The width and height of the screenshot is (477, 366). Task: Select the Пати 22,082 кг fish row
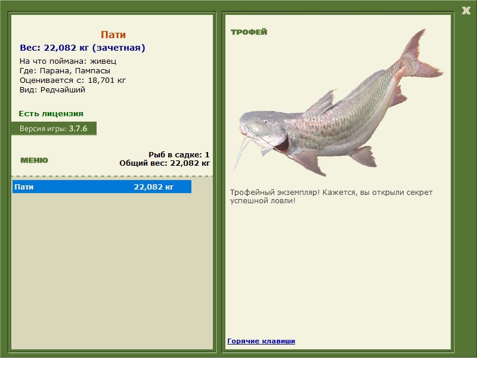tap(102, 187)
